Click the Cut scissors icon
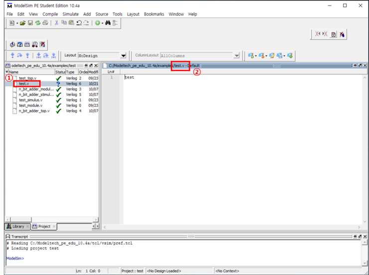This screenshot has width=369, height=275. coord(56,23)
